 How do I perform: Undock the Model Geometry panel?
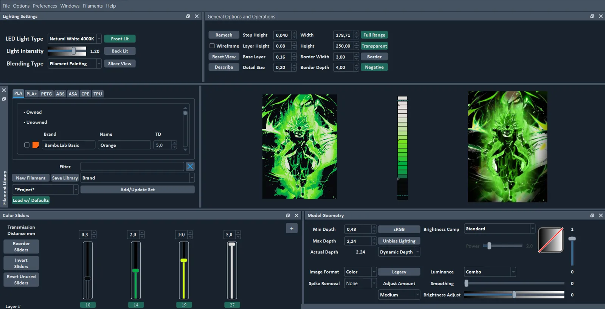(x=592, y=215)
